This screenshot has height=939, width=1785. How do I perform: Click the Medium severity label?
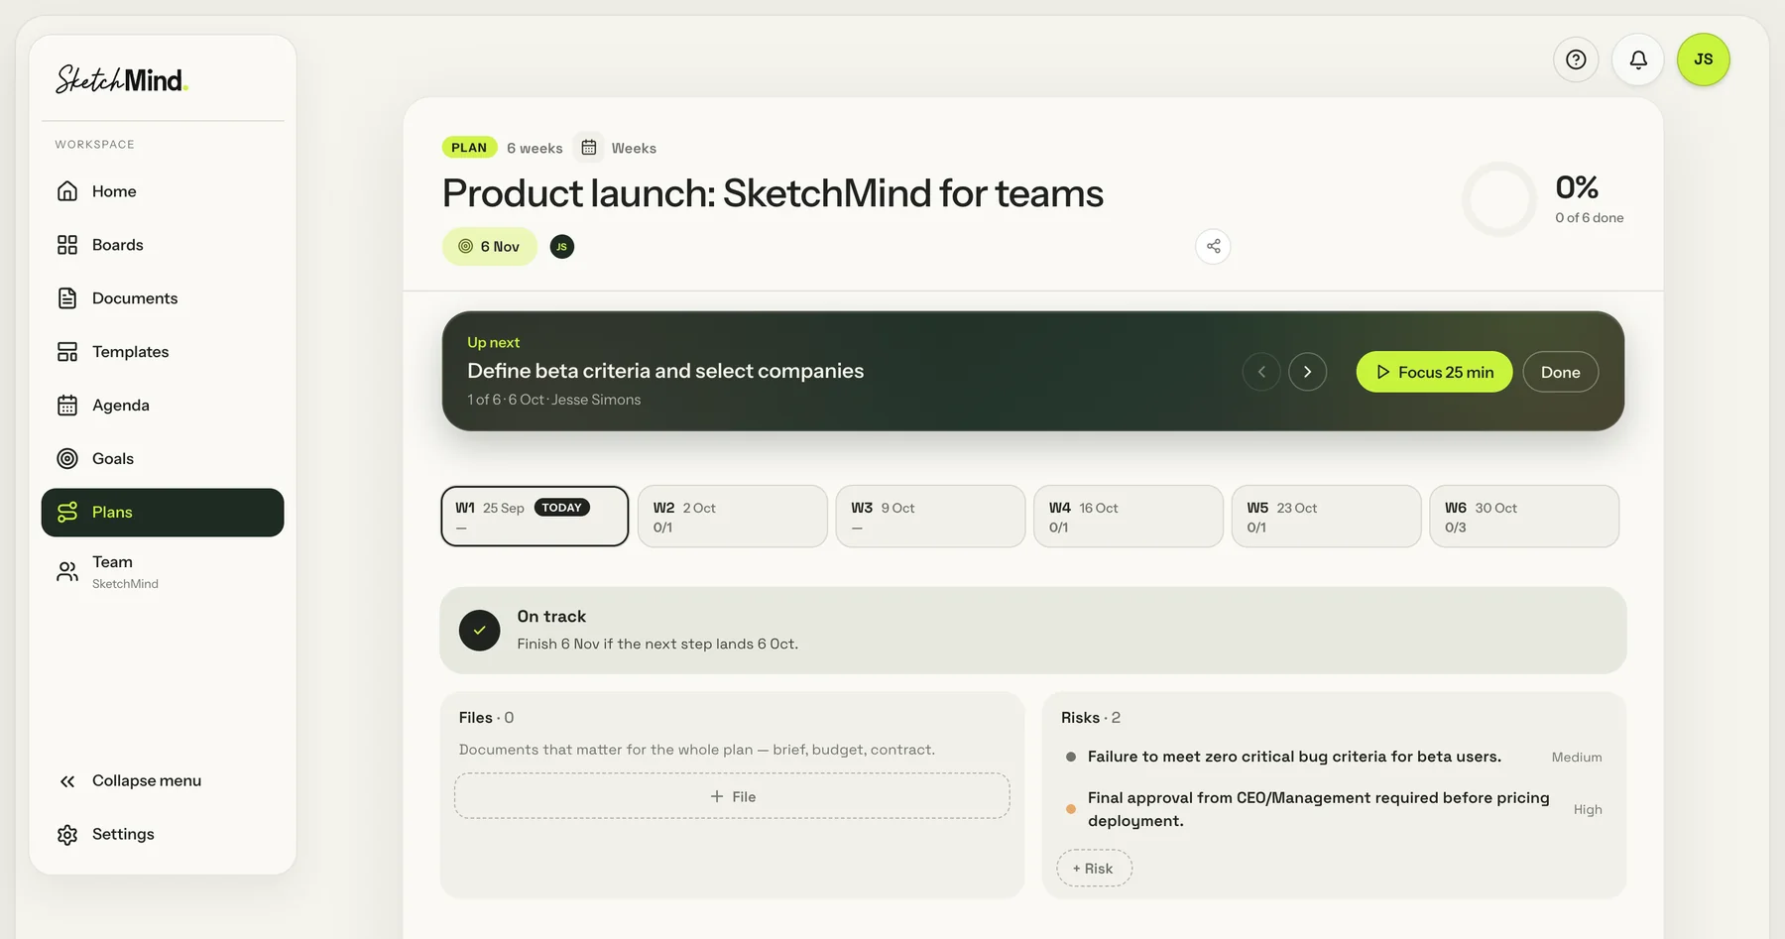(x=1577, y=757)
